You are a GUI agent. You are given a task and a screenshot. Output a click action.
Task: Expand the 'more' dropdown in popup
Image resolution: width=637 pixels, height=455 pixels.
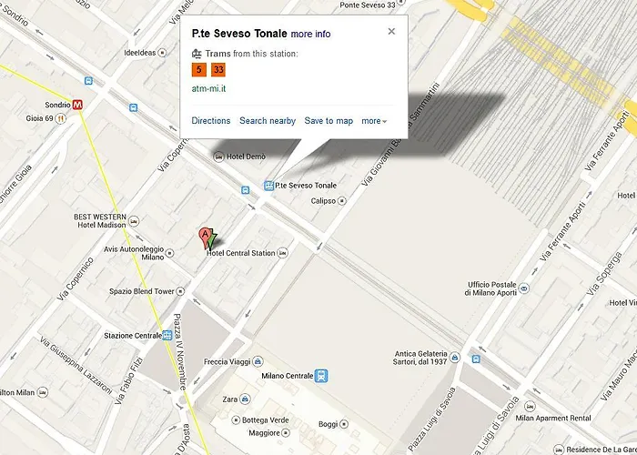(x=374, y=121)
